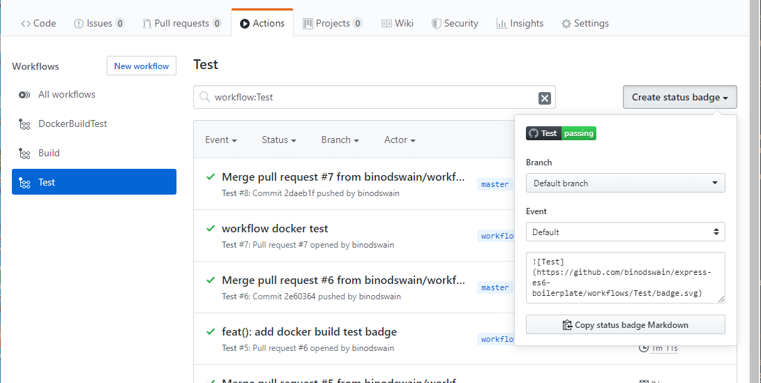Click the branch label on Test #5 row
The width and height of the screenshot is (761, 383).
[x=495, y=339]
